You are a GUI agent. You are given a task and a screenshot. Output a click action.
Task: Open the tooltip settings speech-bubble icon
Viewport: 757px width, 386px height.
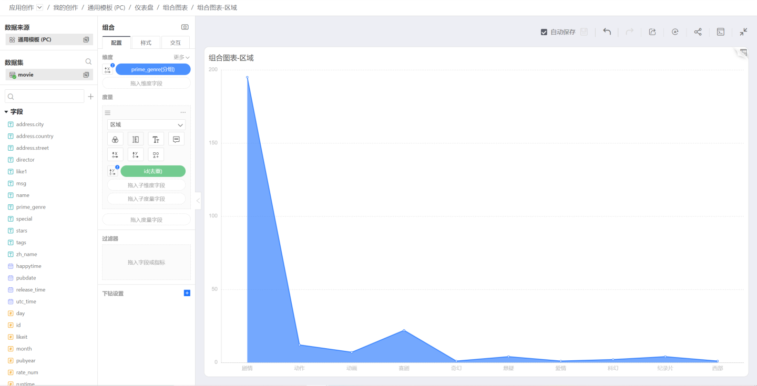[176, 139]
